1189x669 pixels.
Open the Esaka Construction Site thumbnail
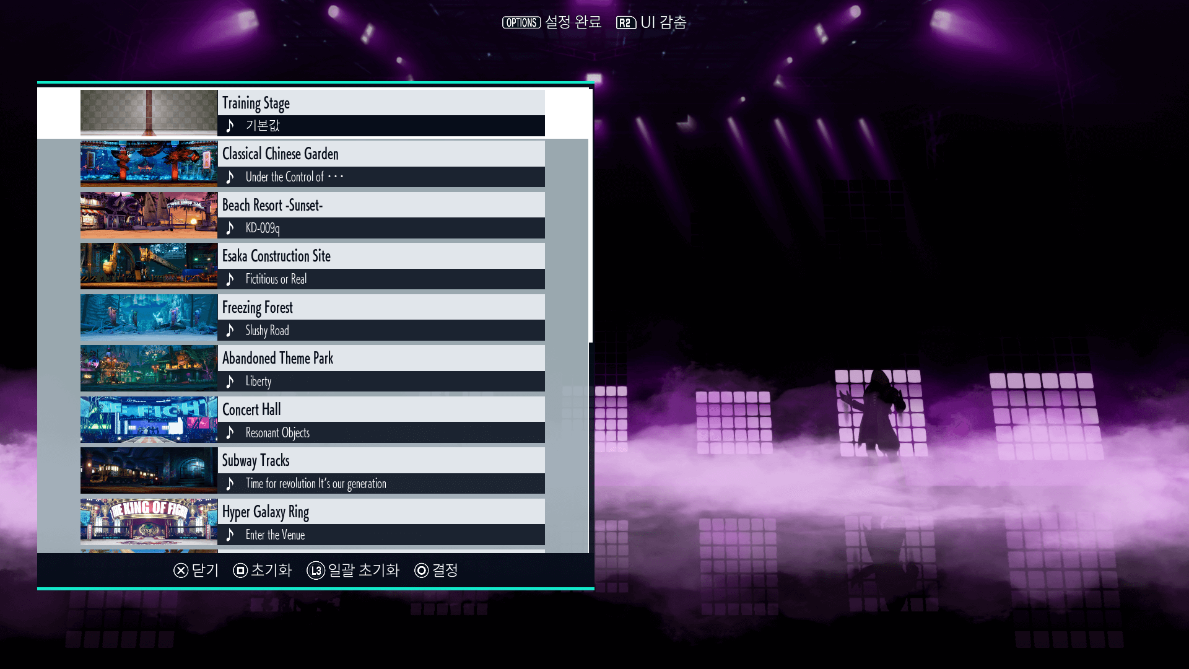(x=149, y=266)
